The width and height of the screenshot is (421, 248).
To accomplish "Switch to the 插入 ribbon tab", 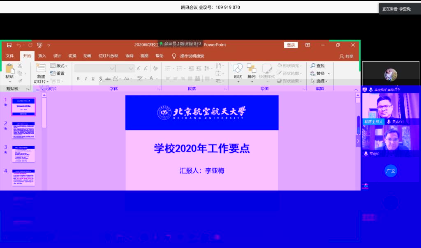I will [x=42, y=56].
